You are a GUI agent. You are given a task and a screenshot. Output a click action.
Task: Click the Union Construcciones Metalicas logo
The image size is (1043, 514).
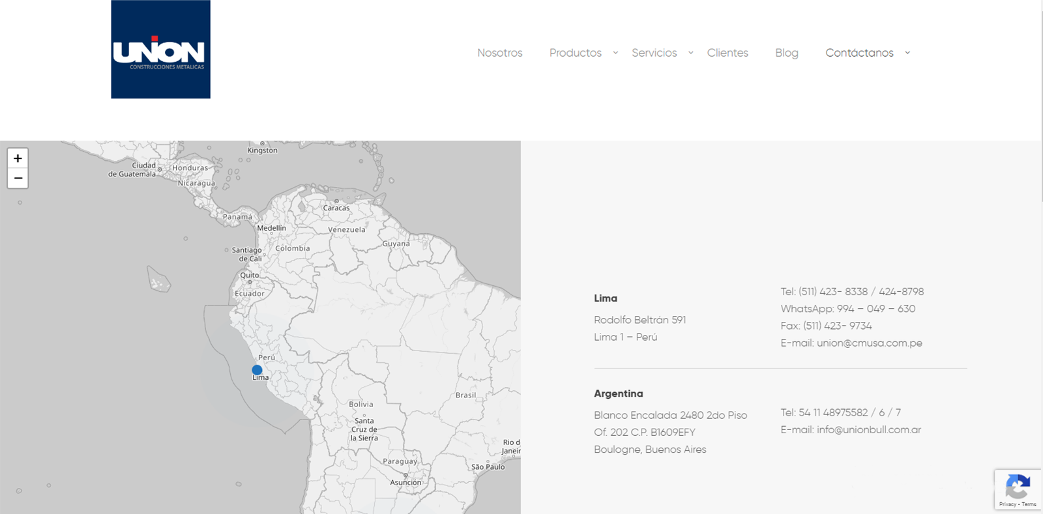tap(160, 50)
